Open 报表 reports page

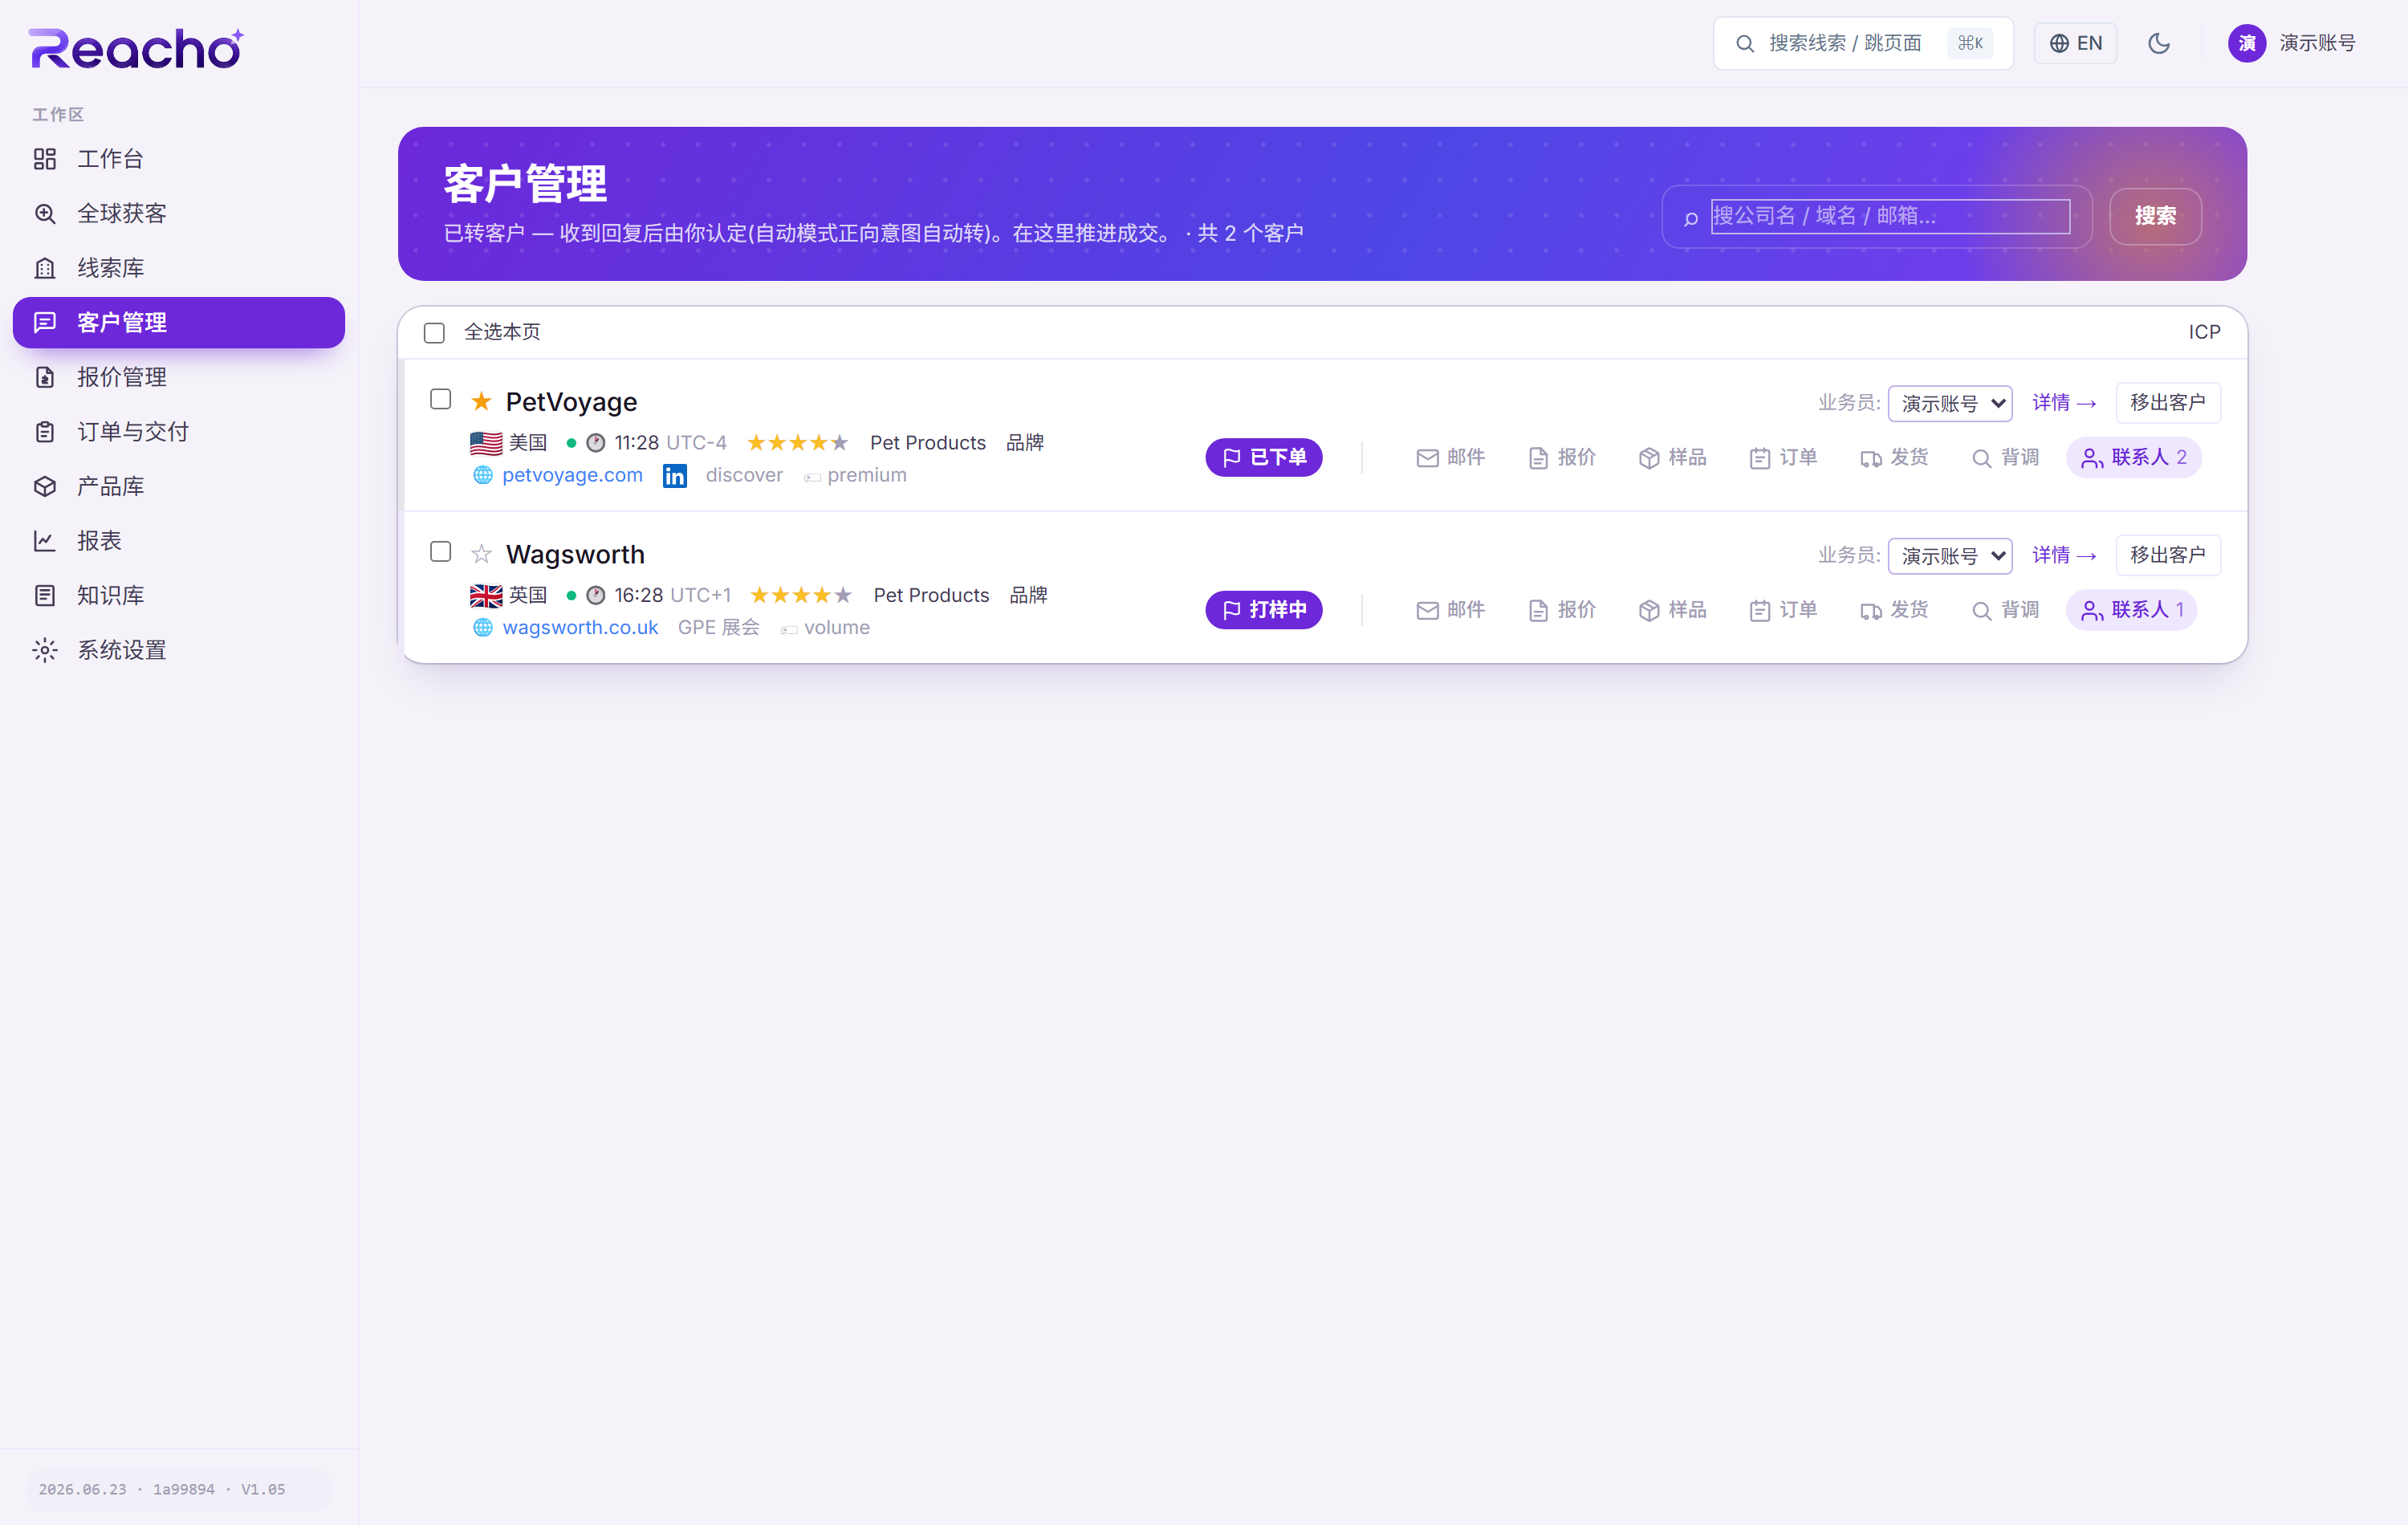(178, 540)
